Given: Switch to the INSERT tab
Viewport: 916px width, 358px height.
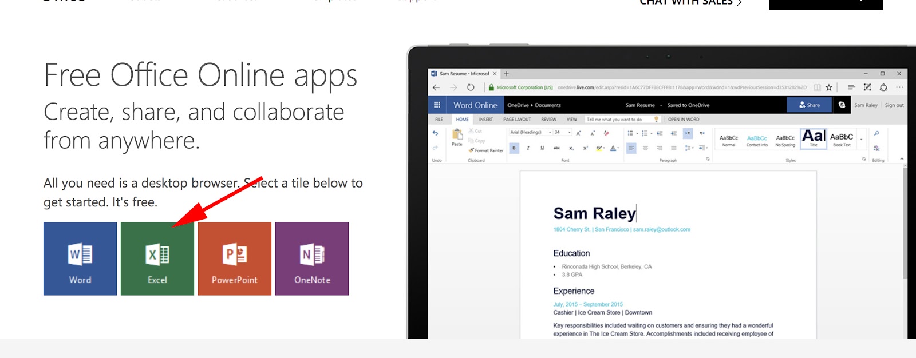Looking at the screenshot, I should [486, 120].
